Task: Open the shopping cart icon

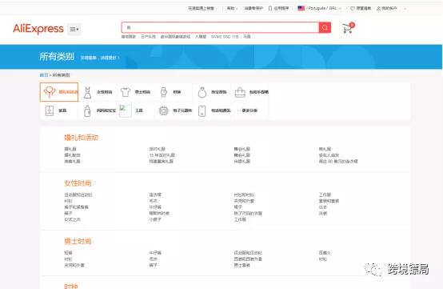Action: pos(348,28)
